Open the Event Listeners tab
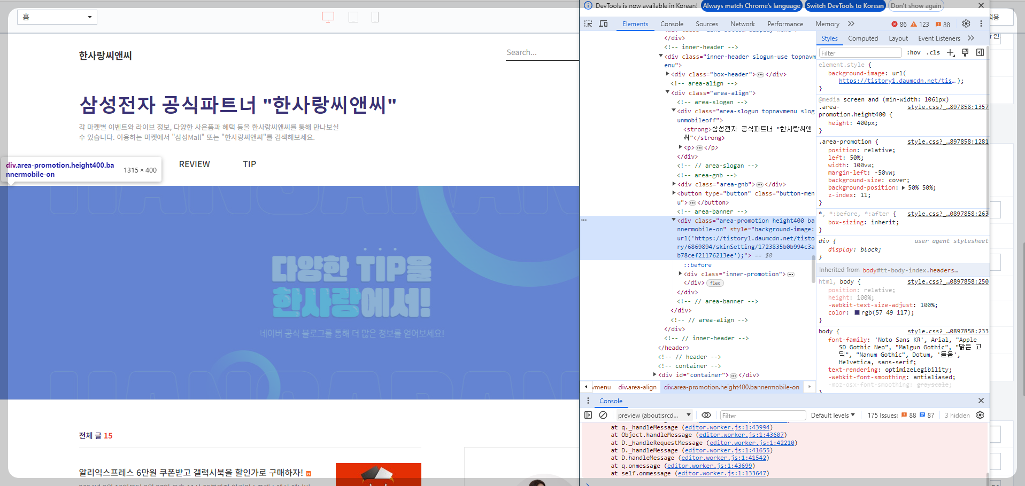Screen dimensions: 1025x486 pos(939,38)
